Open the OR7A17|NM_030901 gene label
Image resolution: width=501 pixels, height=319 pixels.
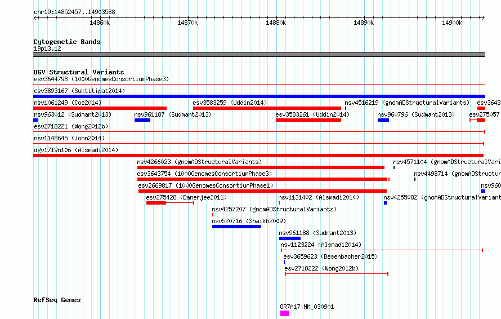[307, 307]
